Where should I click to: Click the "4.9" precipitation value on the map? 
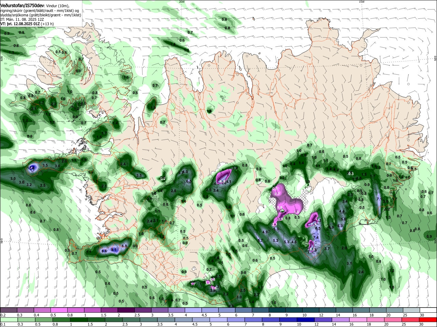coord(265,232)
